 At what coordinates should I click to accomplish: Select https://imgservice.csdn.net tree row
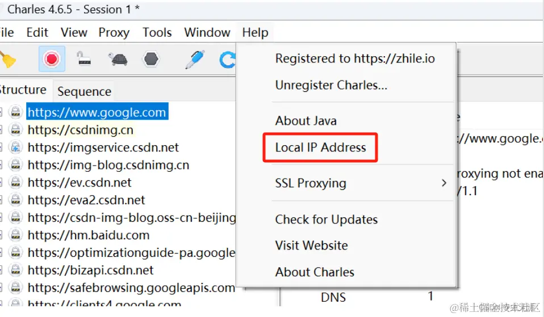coord(103,147)
